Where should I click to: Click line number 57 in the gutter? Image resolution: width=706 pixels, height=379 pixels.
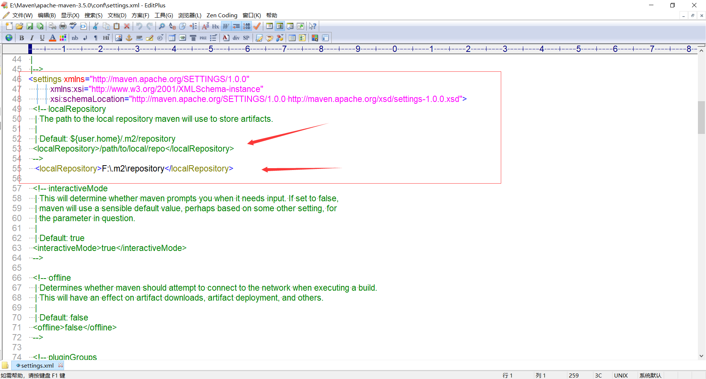[x=17, y=188]
